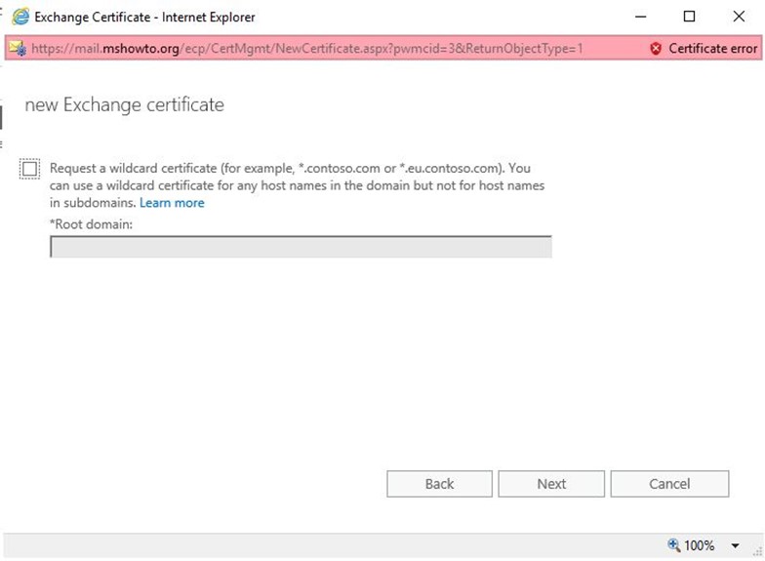Click the zoom magnifier icon in status bar
765x561 pixels.
pos(673,544)
